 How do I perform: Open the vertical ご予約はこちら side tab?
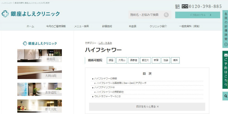click(x=225, y=70)
